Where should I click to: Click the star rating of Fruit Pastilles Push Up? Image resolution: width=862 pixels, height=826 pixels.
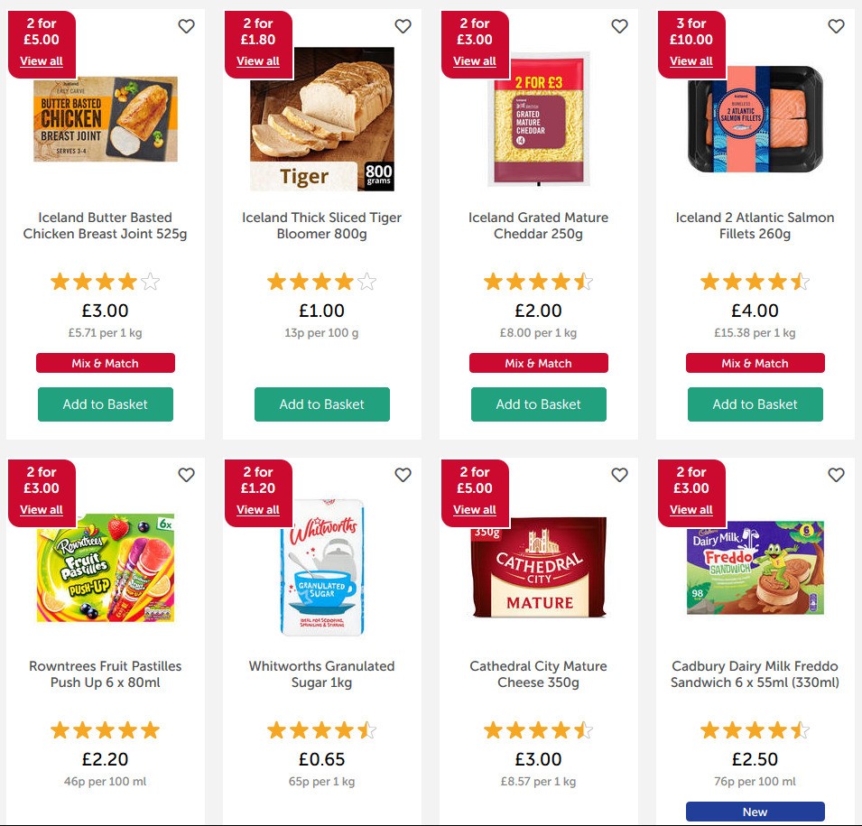coord(105,729)
